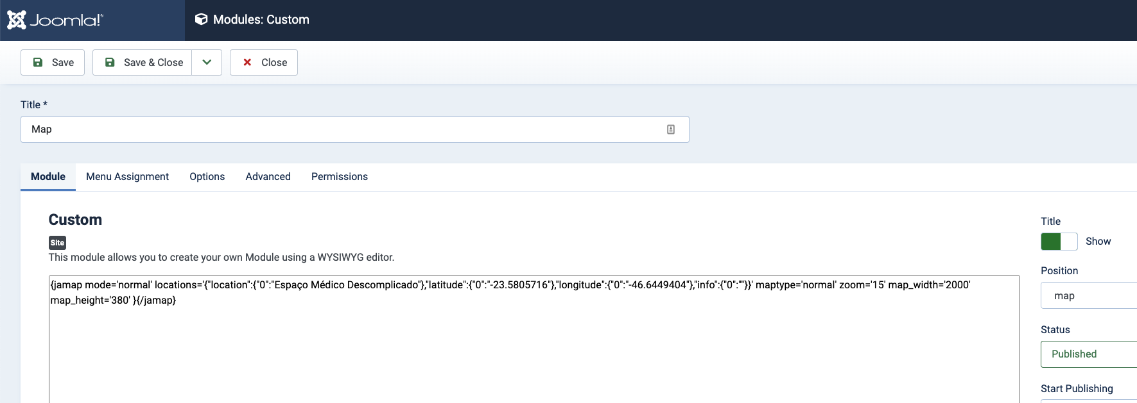This screenshot has height=403, width=1137.
Task: Click the red X Close icon
Action: click(247, 62)
